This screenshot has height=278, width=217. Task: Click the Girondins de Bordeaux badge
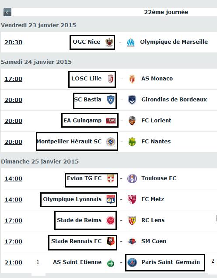point(132,100)
